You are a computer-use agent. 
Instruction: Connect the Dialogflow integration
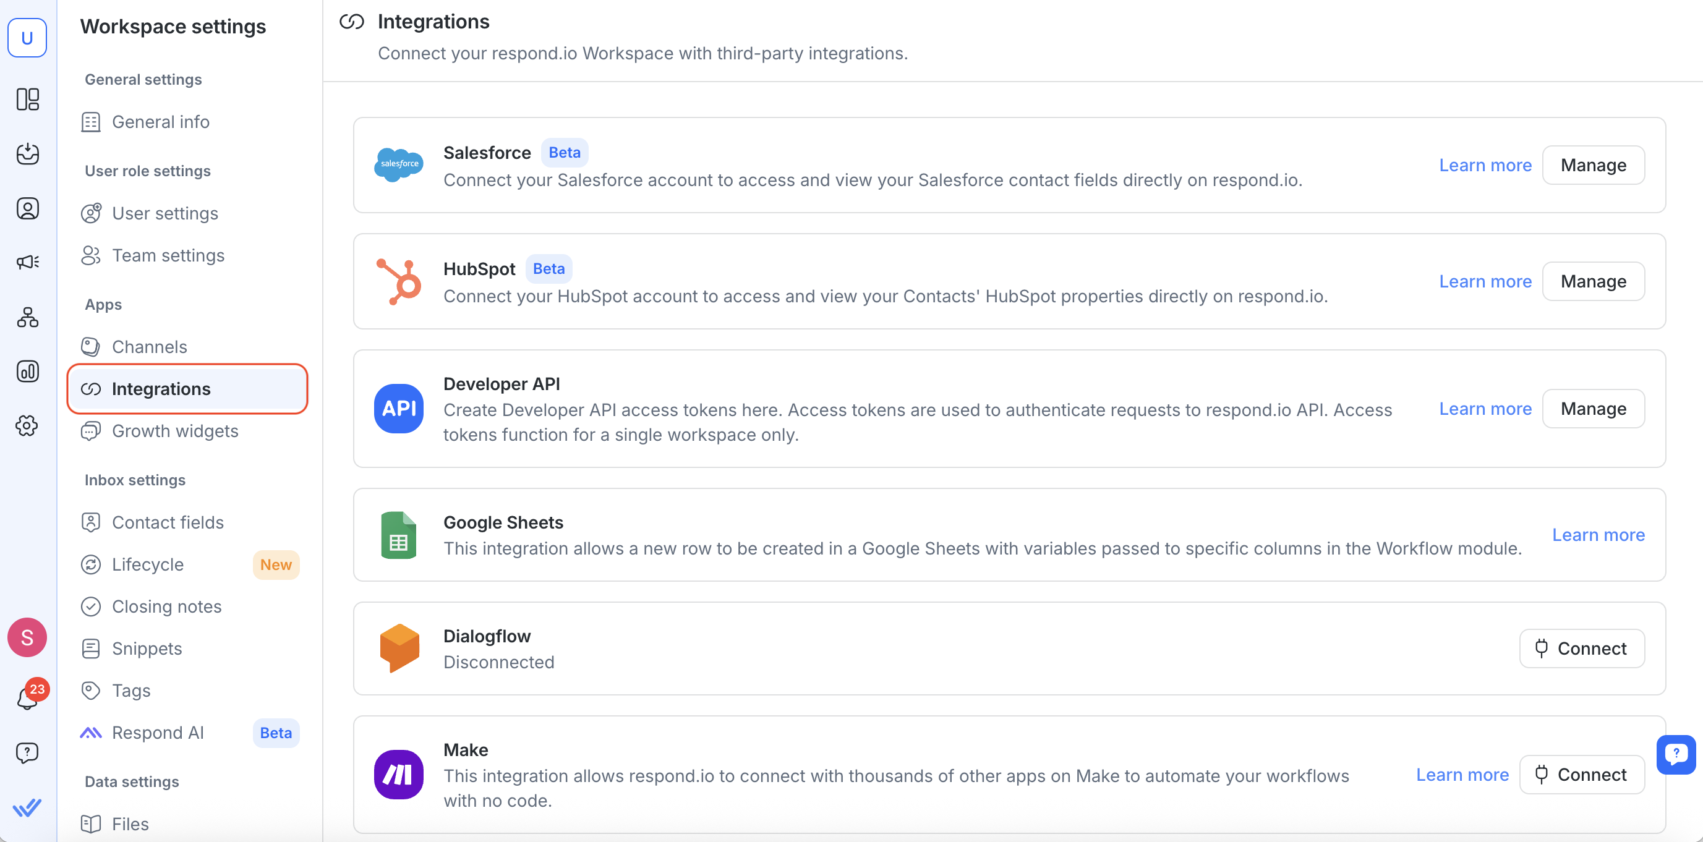click(1581, 649)
